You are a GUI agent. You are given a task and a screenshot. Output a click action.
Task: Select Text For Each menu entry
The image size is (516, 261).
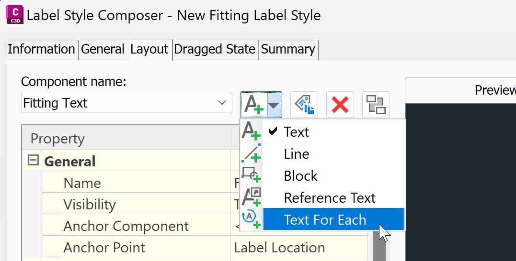(x=325, y=220)
